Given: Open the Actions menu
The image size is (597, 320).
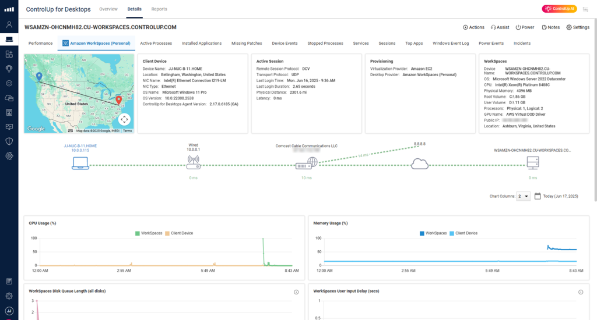Looking at the screenshot, I should [473, 27].
